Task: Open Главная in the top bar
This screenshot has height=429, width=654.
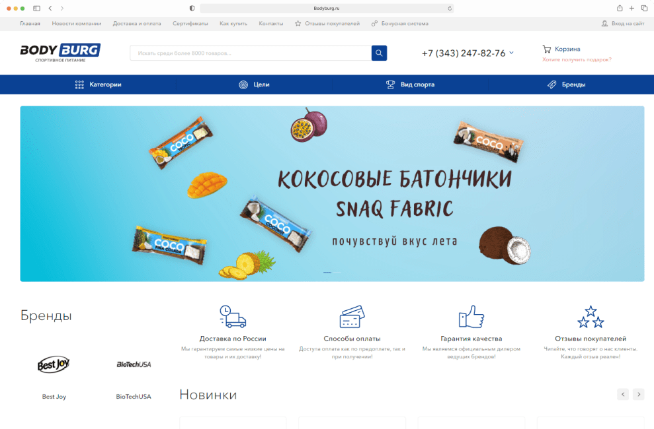Action: pos(30,24)
